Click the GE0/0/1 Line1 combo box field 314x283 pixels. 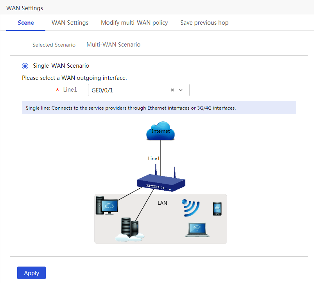coord(138,90)
